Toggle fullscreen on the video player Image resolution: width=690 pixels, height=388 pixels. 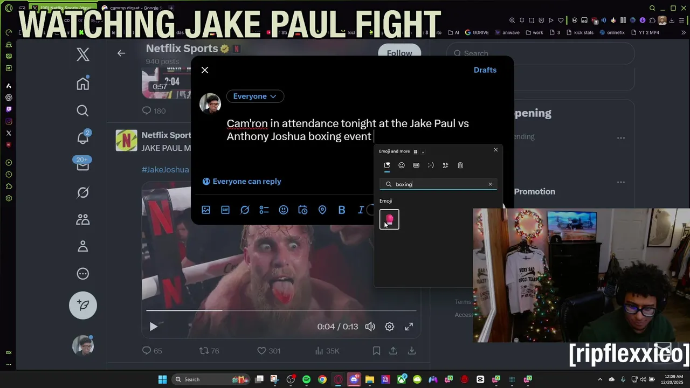(409, 327)
